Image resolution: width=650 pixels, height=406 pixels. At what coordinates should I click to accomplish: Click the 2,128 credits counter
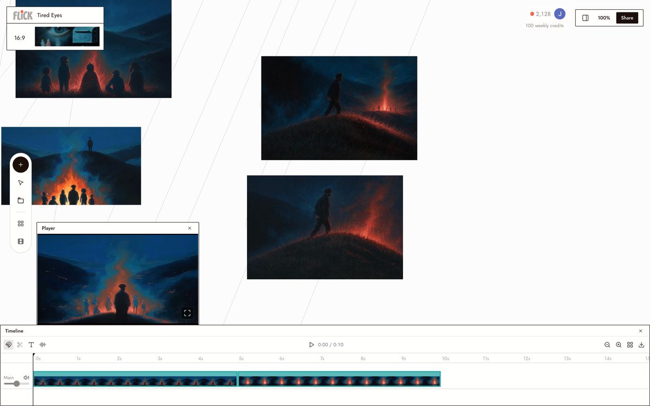(540, 14)
